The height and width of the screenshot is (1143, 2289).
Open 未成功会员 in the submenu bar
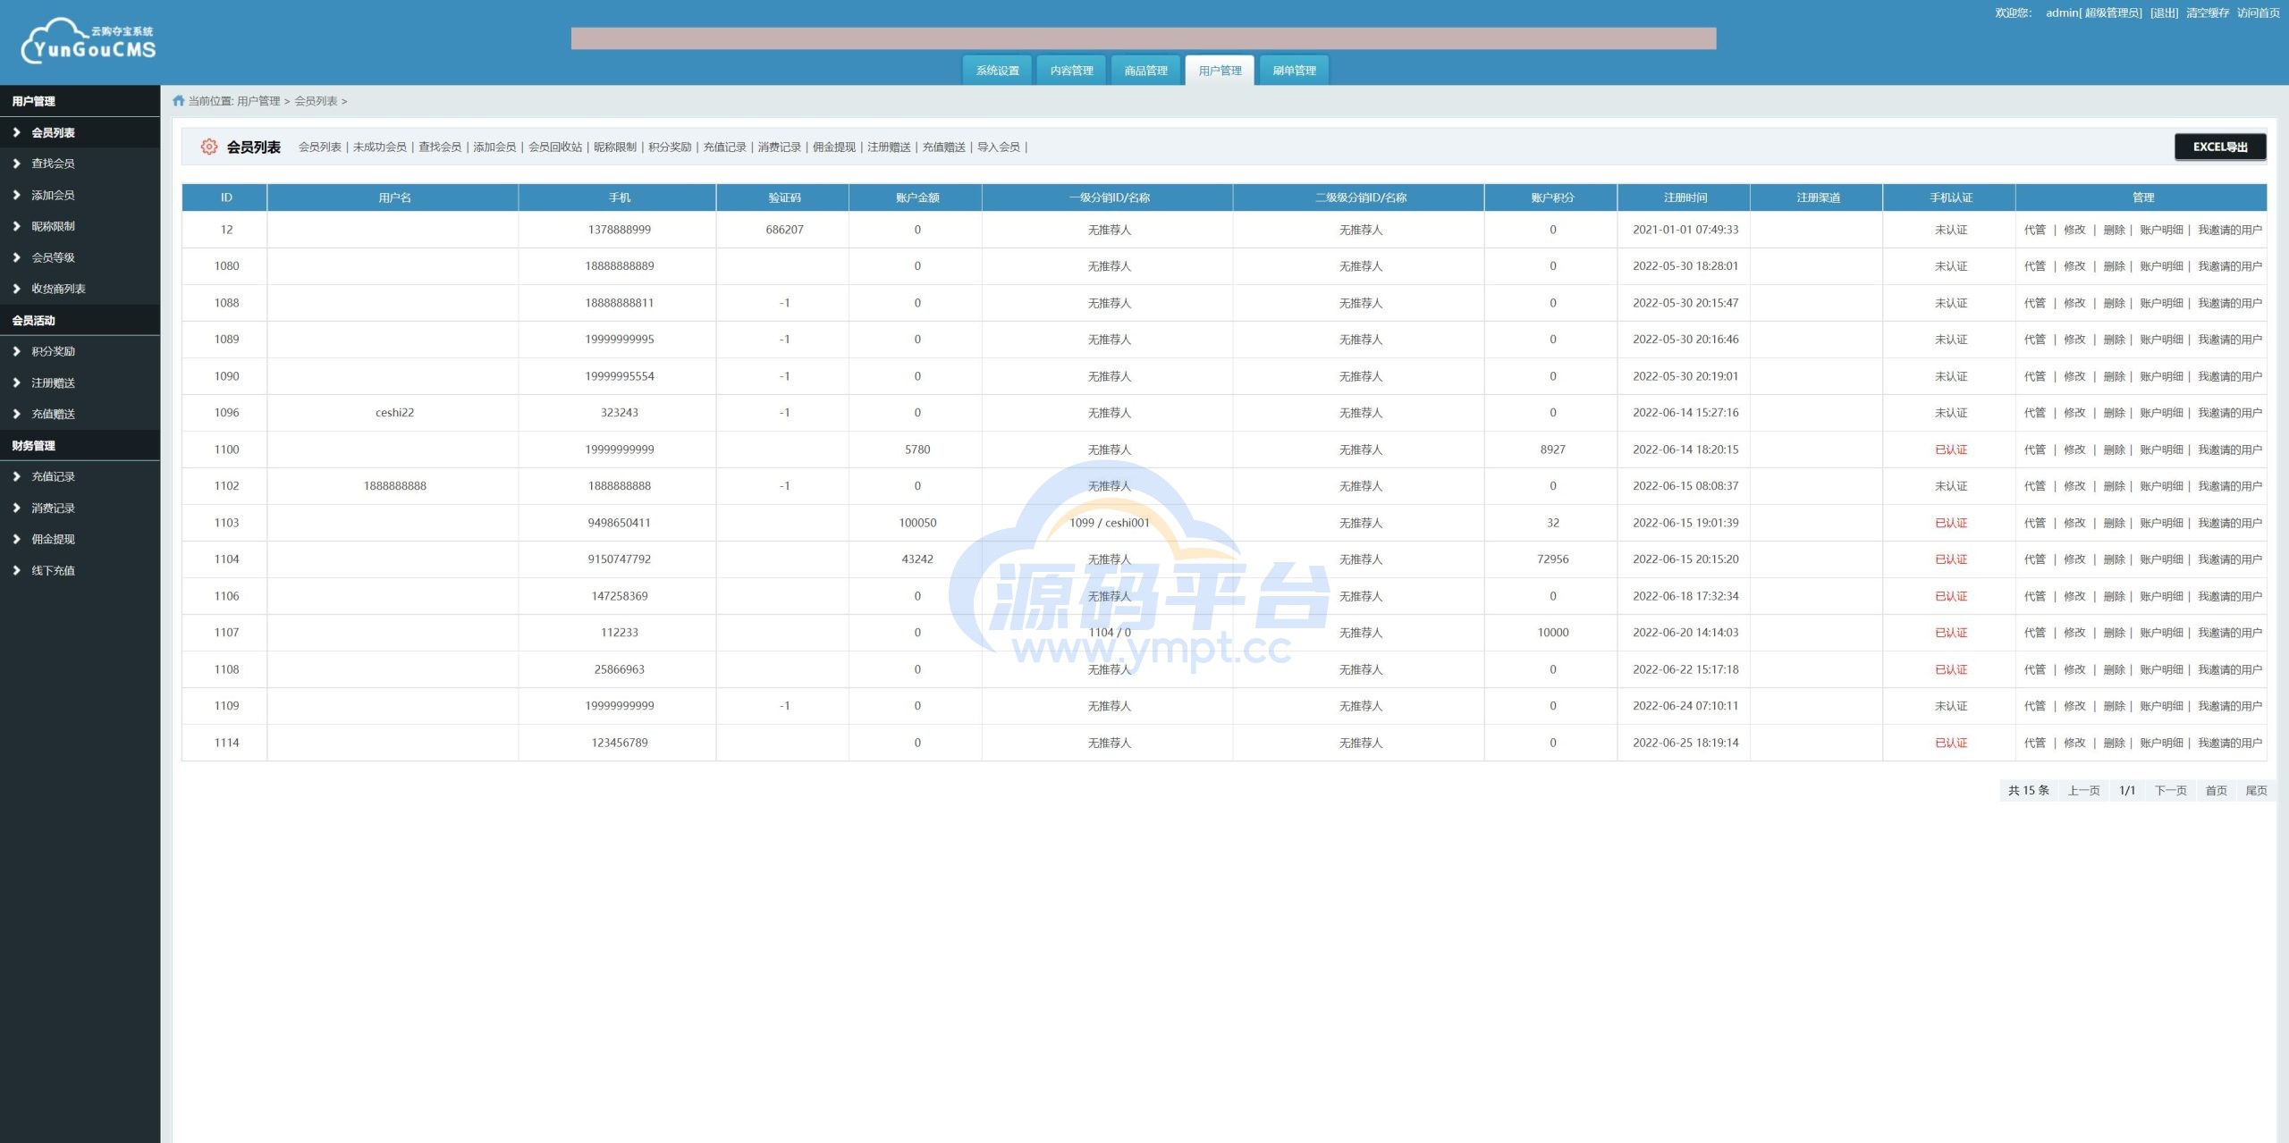379,147
